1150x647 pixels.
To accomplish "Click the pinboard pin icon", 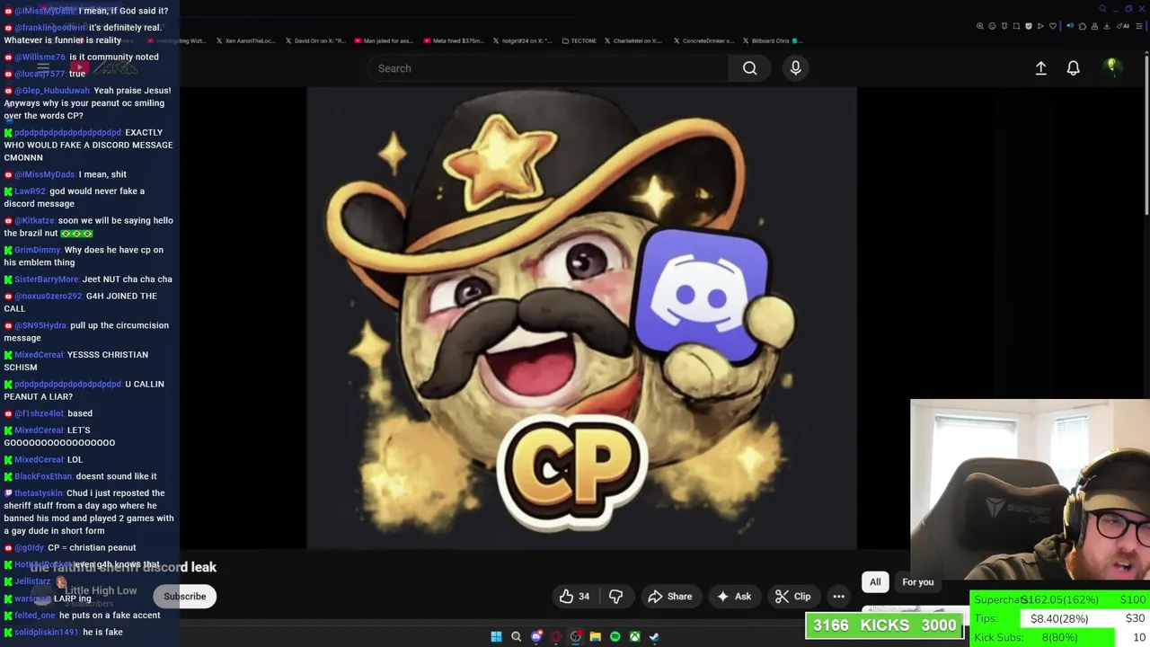I will [1004, 26].
